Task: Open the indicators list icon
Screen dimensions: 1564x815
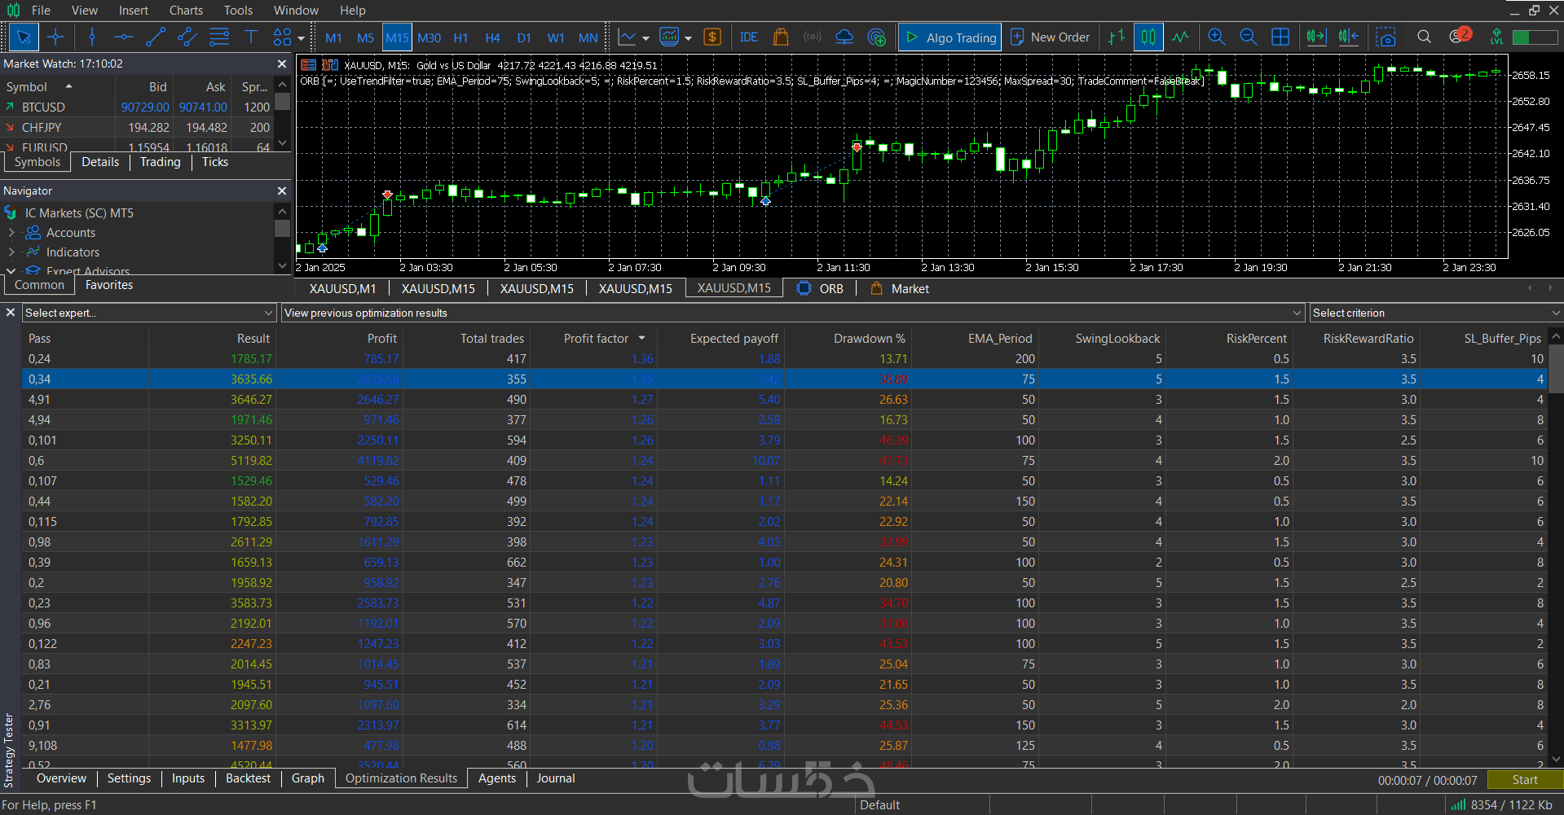Action: [669, 37]
